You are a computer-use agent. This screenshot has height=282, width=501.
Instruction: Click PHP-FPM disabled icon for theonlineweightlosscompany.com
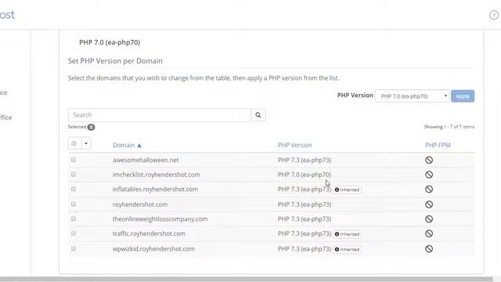click(429, 219)
